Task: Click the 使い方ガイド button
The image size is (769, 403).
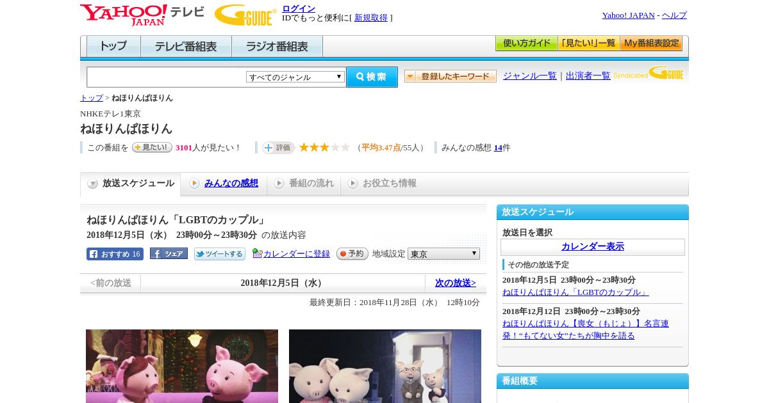Action: (527, 43)
